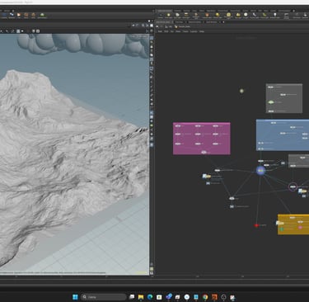This screenshot has width=309, height=302.
Task: Toggle top display option on viewport sidebar
Action: tap(152, 38)
